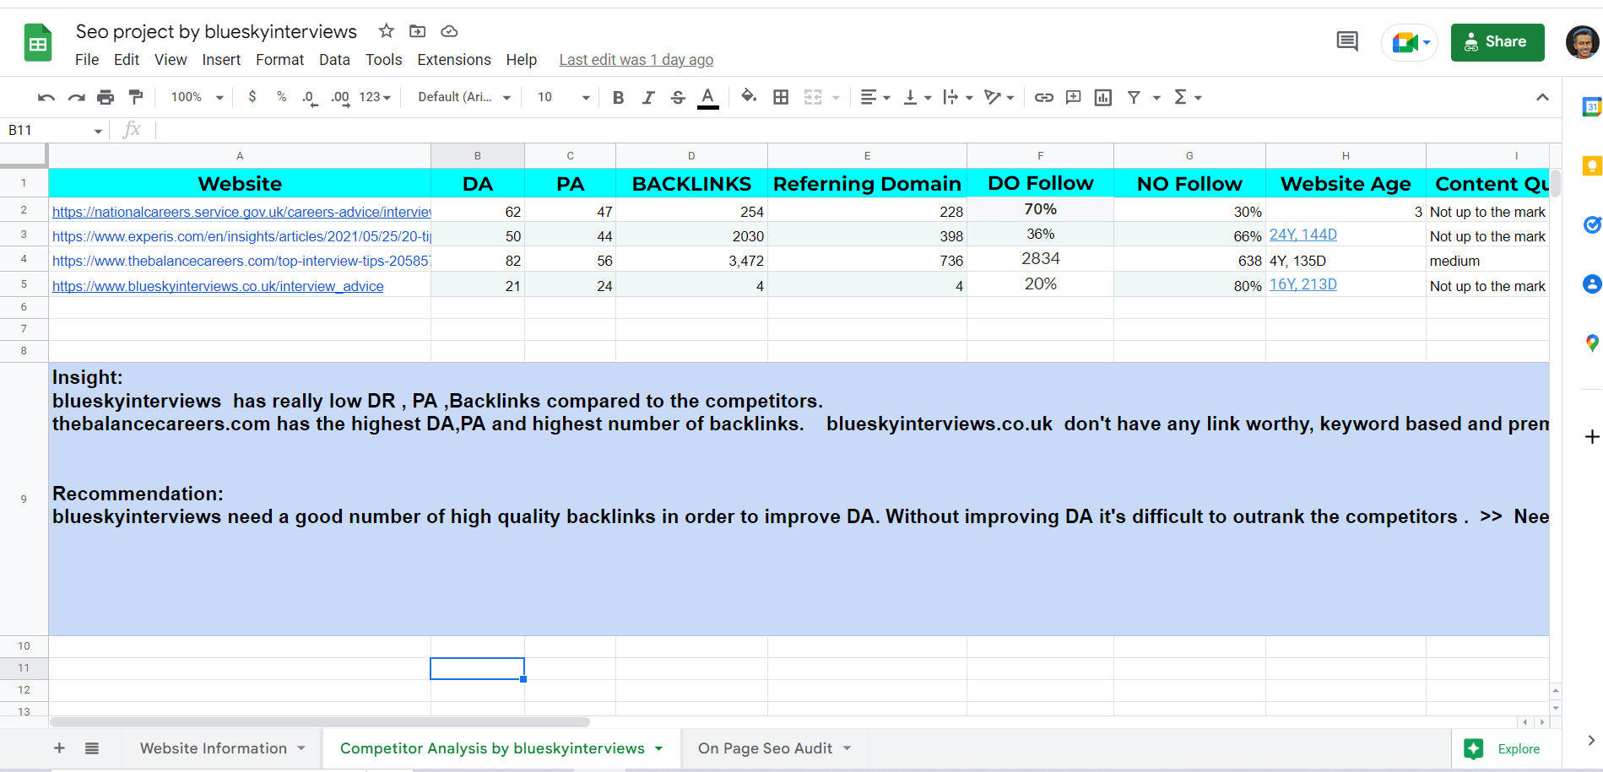Open the fill color picker
The image size is (1603, 772).
click(x=749, y=97)
